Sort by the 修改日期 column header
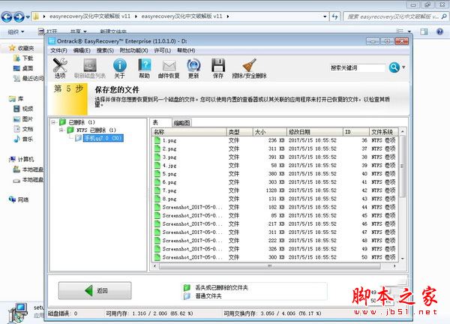The image size is (450, 324). click(315, 132)
